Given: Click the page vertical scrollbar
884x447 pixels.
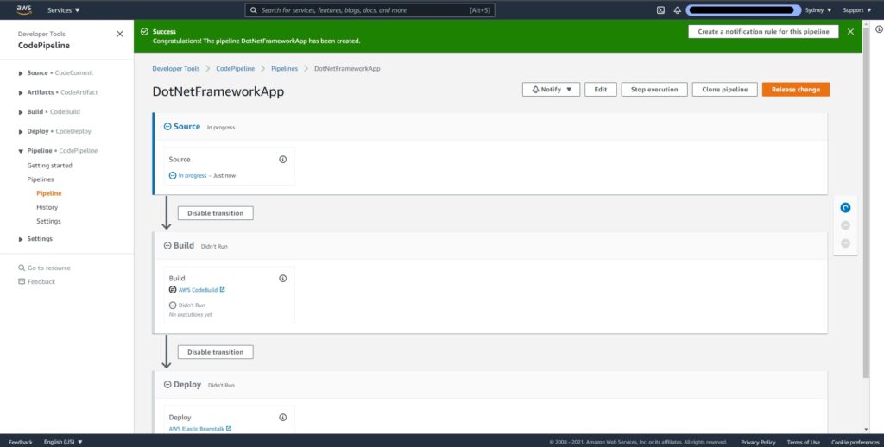Looking at the screenshot, I should pos(866,202).
